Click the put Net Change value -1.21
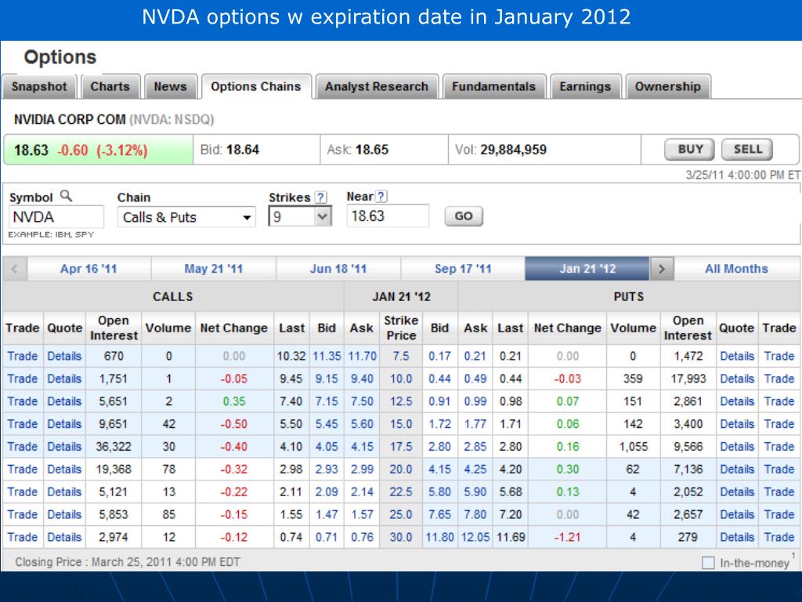Image resolution: width=802 pixels, height=602 pixels. click(567, 537)
